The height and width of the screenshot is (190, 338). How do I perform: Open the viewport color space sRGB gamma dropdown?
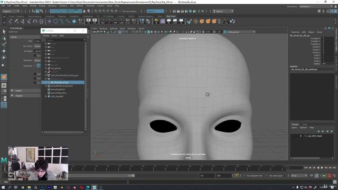tap(241, 32)
